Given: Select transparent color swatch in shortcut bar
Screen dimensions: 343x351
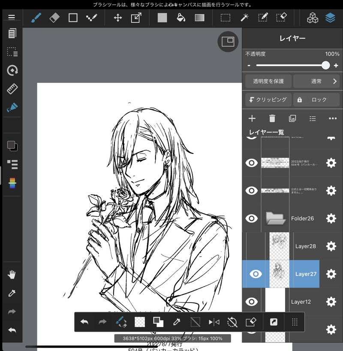Looking at the screenshot, I should pos(140,322).
